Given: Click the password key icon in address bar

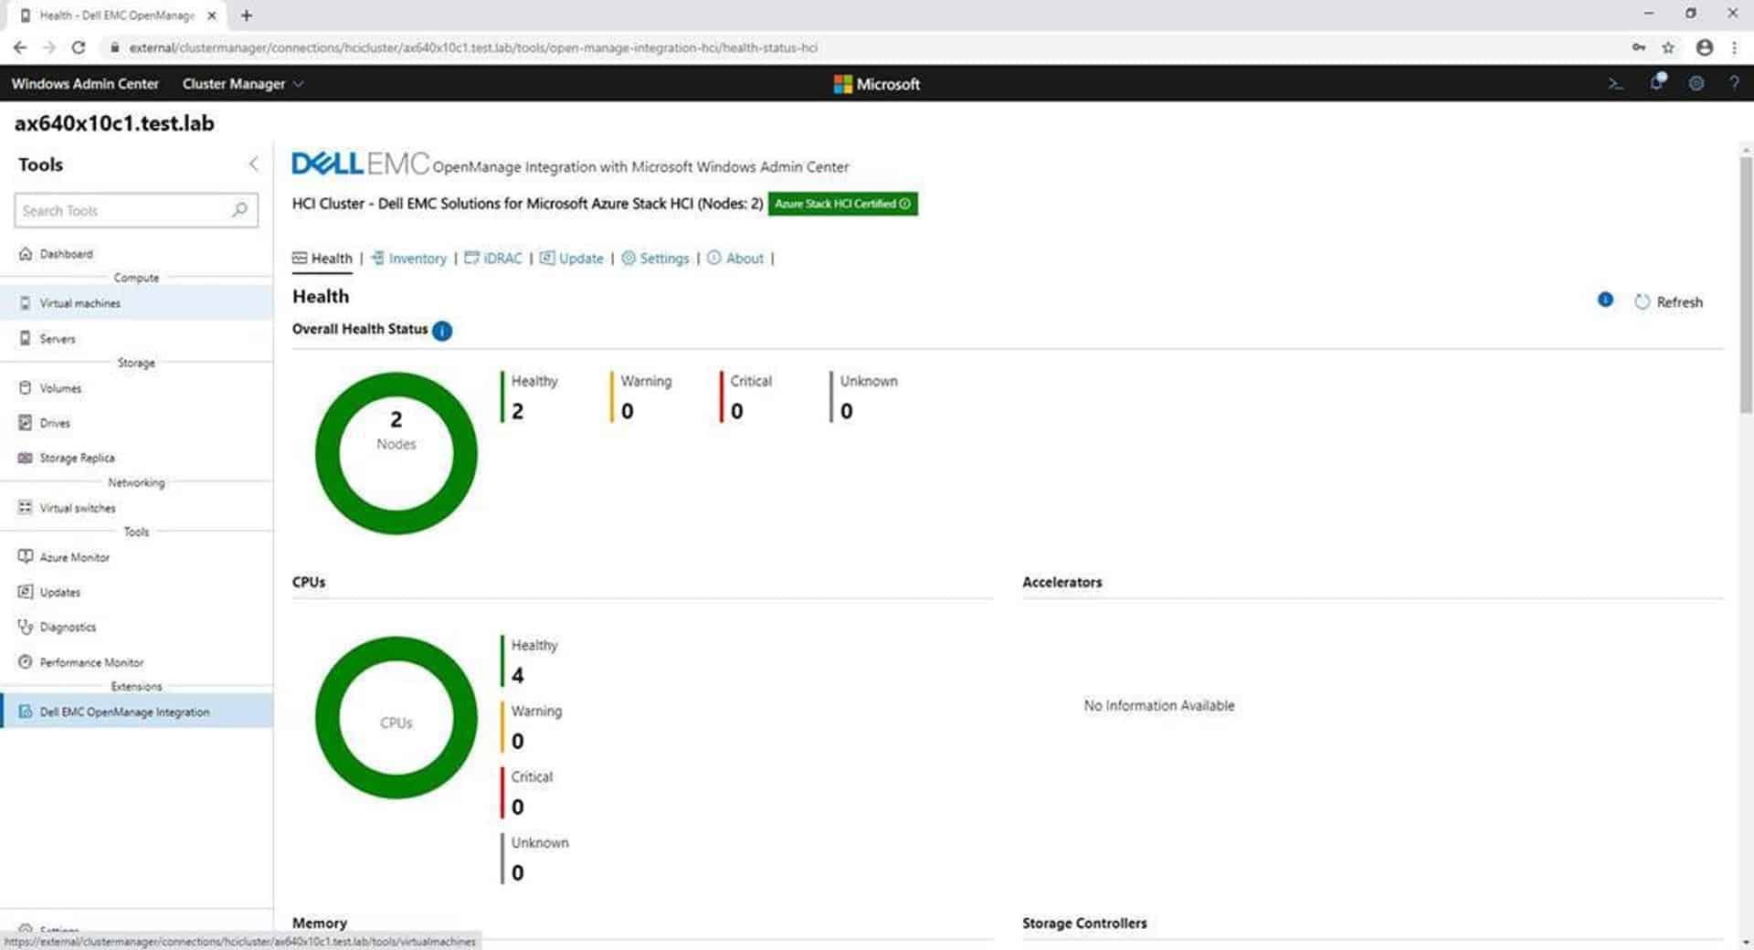Looking at the screenshot, I should pos(1639,47).
